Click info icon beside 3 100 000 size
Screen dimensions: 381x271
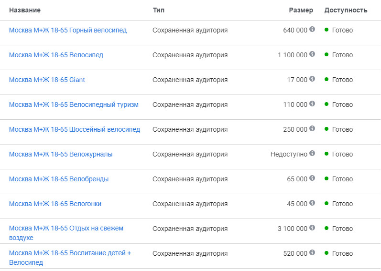pos(312,228)
